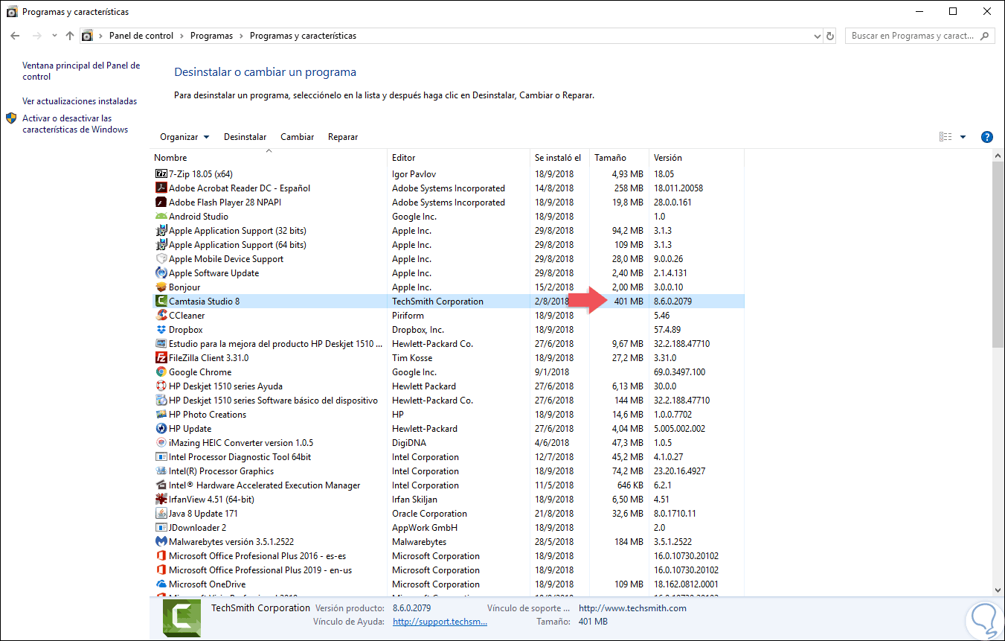Open the Organizar dropdown menu
The height and width of the screenshot is (641, 1005).
184,137
